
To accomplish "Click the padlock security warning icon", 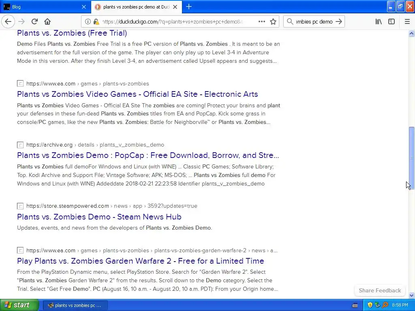I will pos(96,21).
